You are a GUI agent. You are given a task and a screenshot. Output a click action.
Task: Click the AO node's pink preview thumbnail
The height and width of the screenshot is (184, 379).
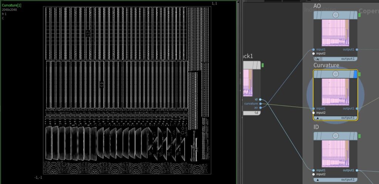pyautogui.click(x=335, y=33)
